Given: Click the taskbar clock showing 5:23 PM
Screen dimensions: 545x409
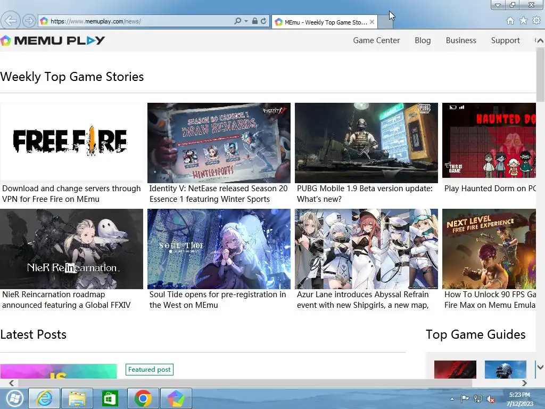Looking at the screenshot, I should (x=519, y=399).
